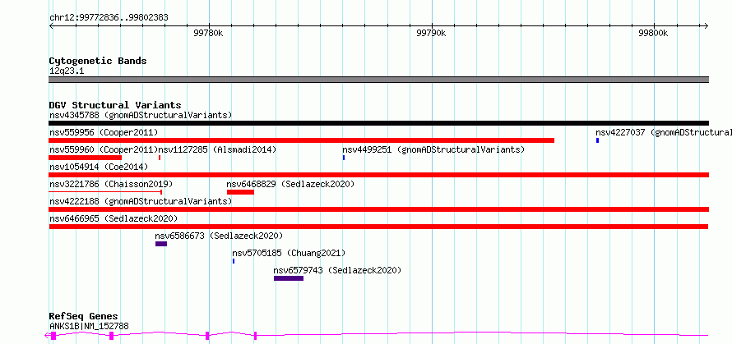Click the nsv4345788 black variant bar
Image resolution: width=732 pixels, height=344 pixels.
378,123
